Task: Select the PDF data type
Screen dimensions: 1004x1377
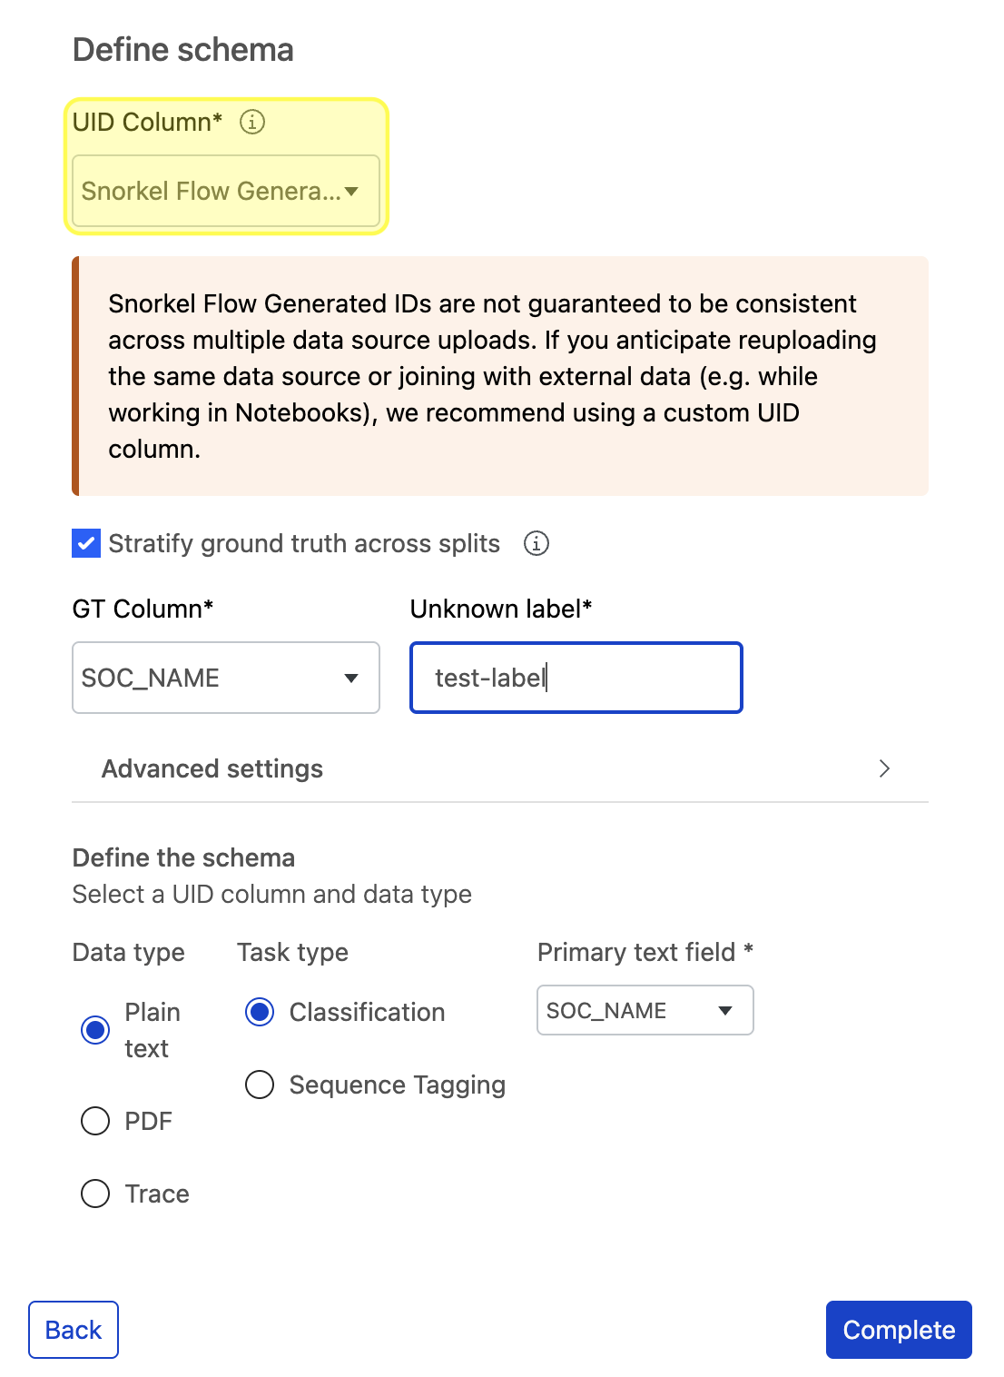Action: (x=95, y=1121)
